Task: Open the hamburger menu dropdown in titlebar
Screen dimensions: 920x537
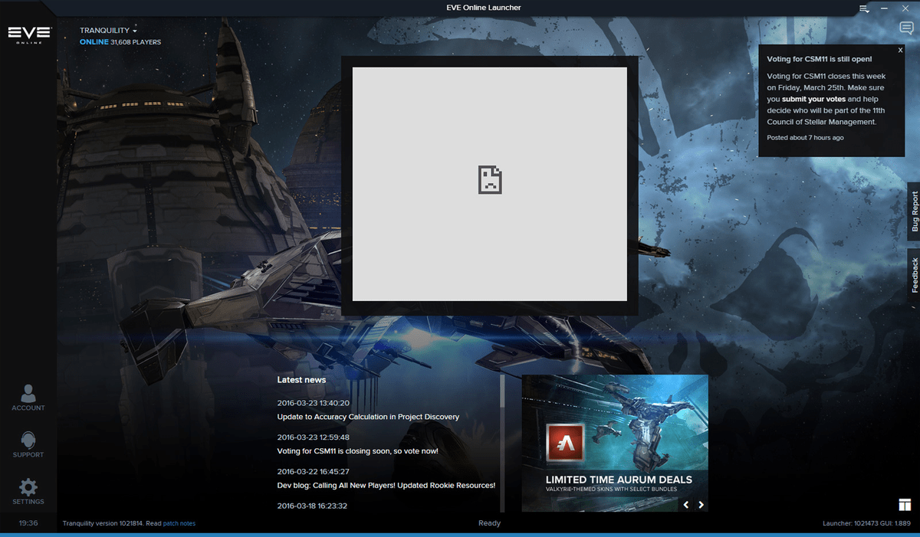Action: tap(862, 8)
